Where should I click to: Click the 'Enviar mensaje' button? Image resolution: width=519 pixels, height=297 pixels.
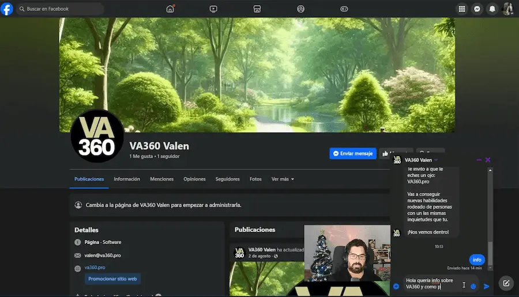353,154
